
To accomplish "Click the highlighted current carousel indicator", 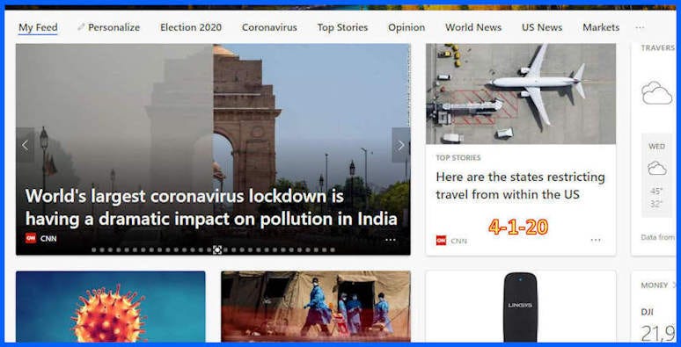I will tap(217, 249).
